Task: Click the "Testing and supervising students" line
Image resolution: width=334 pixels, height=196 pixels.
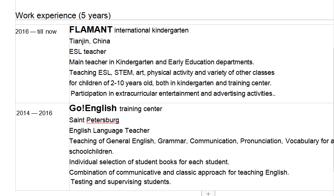Action: coord(120,182)
